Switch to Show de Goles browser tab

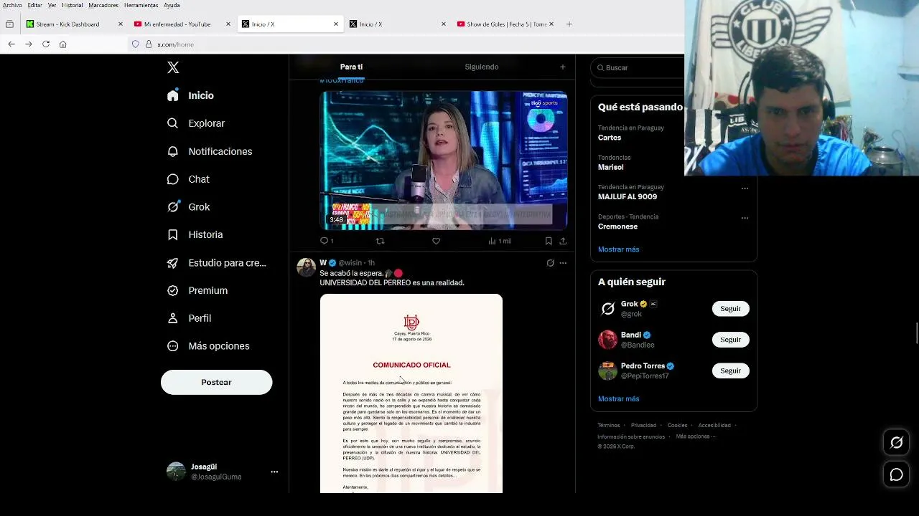505,24
